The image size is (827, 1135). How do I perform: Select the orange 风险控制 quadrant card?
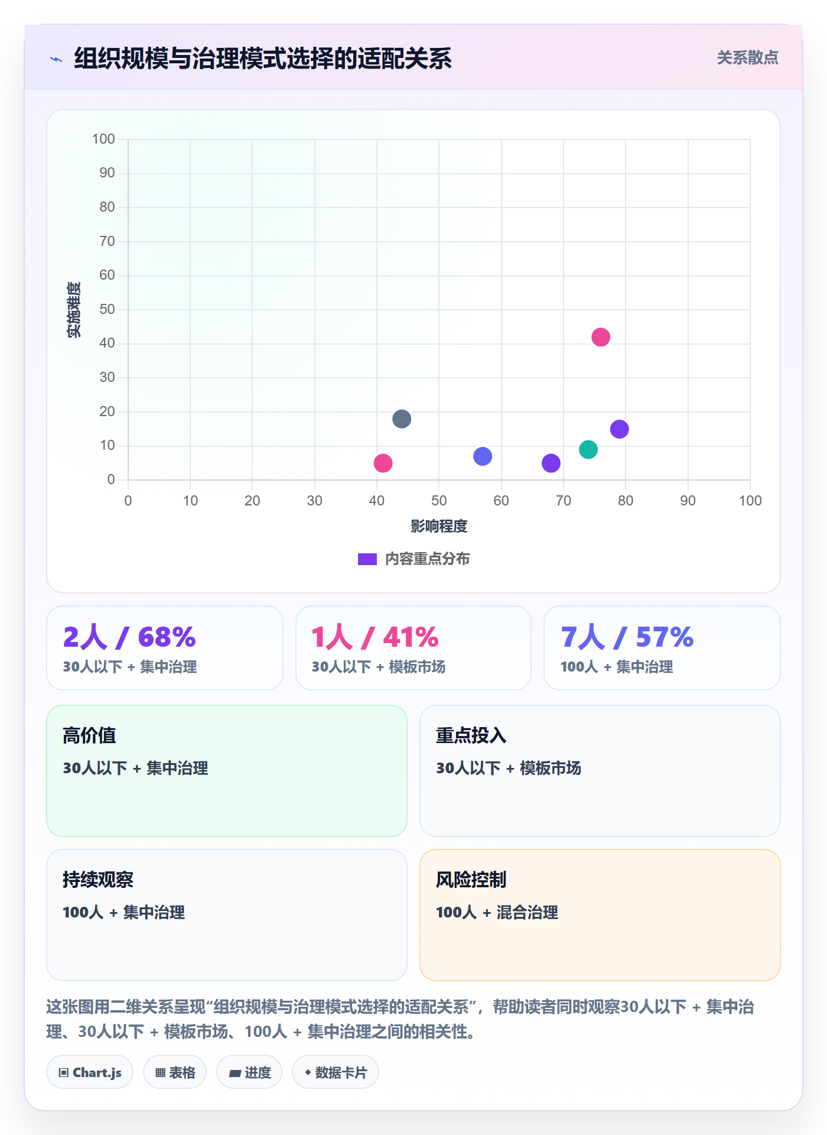(600, 915)
